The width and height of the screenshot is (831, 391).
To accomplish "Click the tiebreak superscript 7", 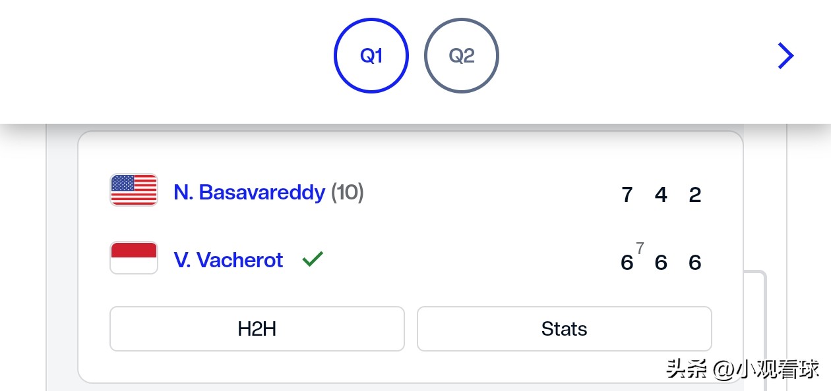I will click(640, 248).
